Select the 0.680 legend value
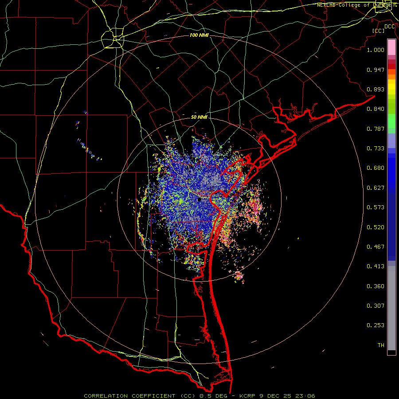The image size is (399, 399). tap(376, 168)
